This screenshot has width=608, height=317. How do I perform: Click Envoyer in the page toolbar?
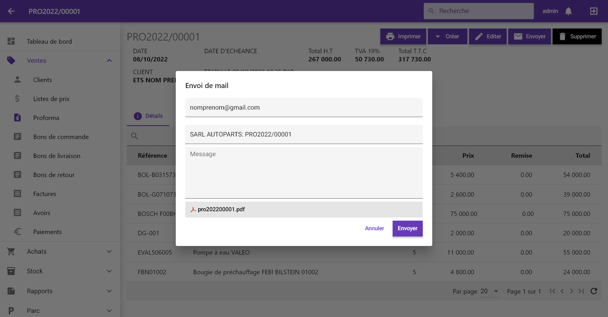click(x=529, y=36)
